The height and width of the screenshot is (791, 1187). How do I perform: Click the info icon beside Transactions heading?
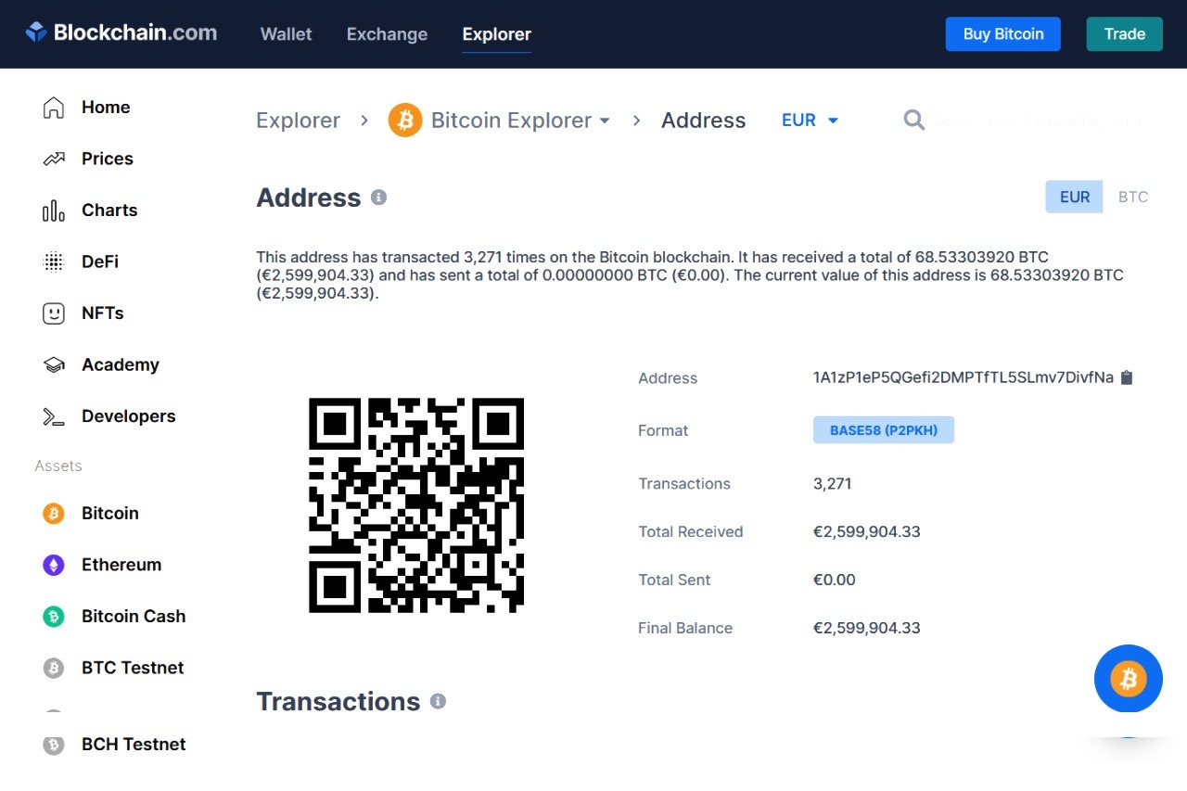pyautogui.click(x=438, y=701)
